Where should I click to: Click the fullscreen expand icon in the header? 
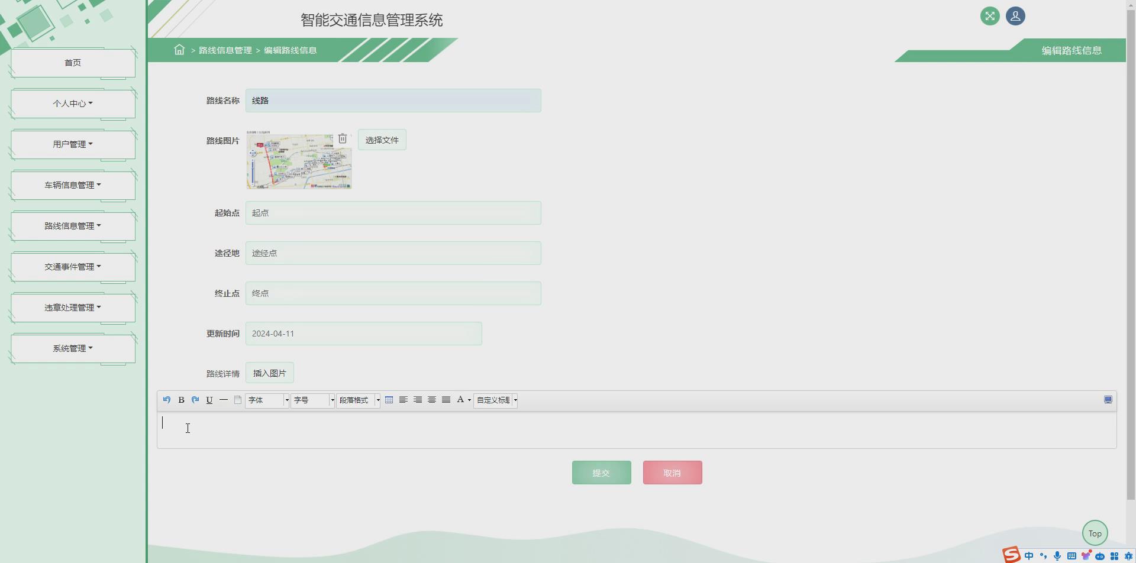(x=990, y=16)
